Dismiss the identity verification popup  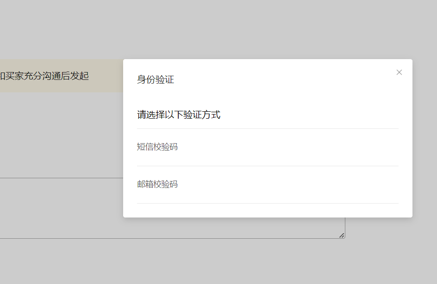[x=399, y=72]
